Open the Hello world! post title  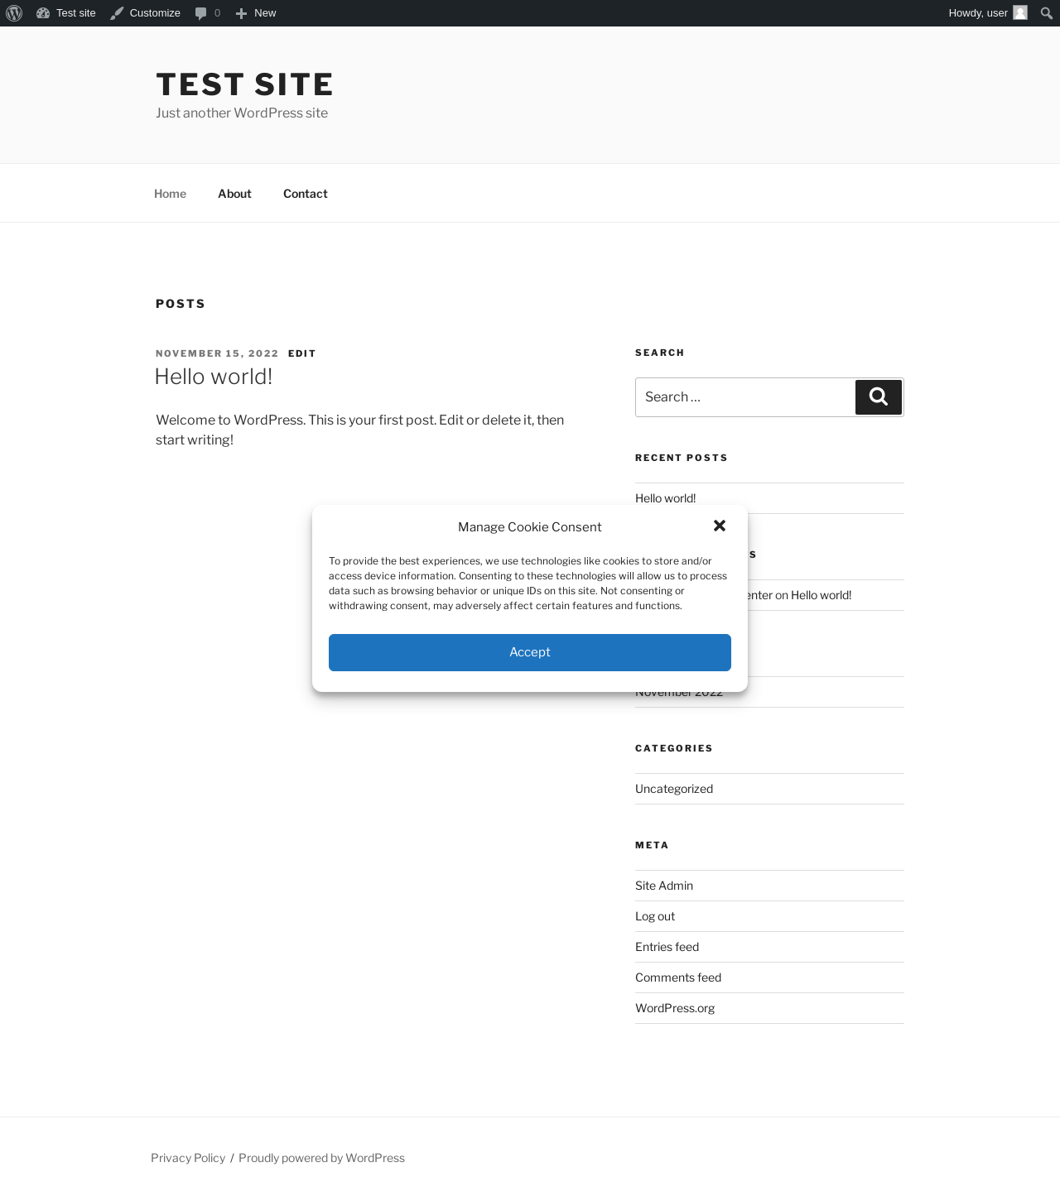(214, 377)
